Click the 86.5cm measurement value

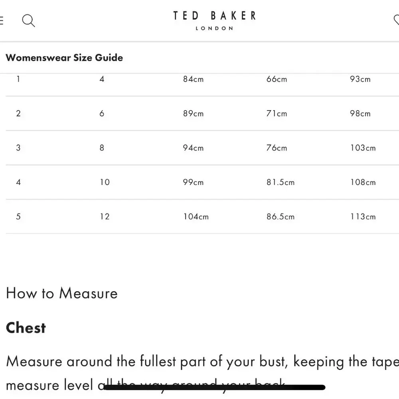pyautogui.click(x=280, y=216)
